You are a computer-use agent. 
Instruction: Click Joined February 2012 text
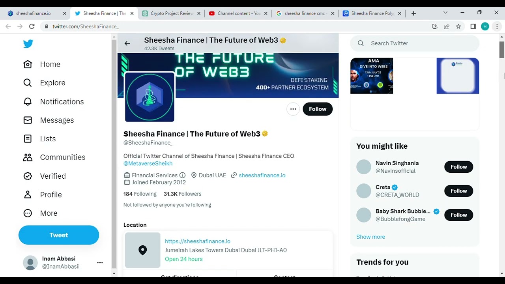click(x=159, y=182)
